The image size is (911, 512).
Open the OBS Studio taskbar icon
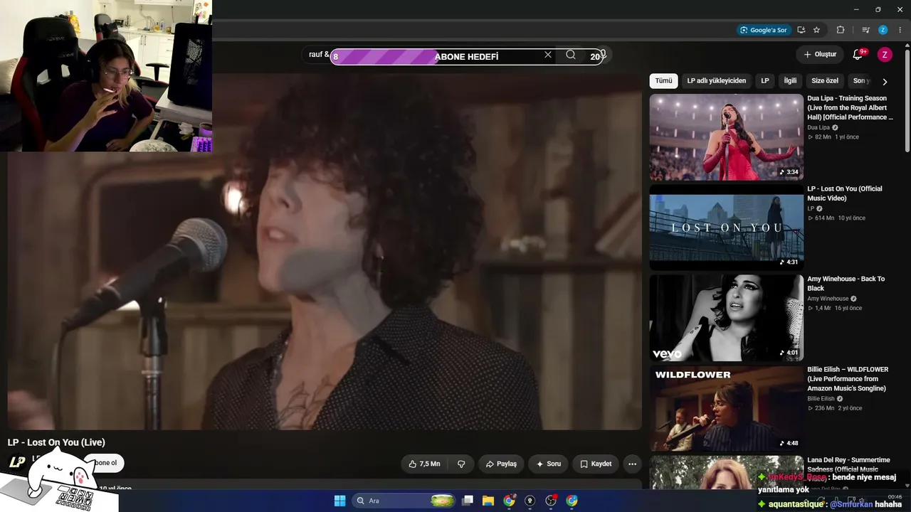551,501
